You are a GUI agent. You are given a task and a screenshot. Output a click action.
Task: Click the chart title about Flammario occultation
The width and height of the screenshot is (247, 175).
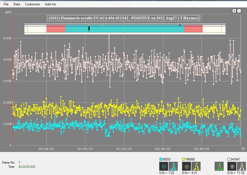(124, 18)
